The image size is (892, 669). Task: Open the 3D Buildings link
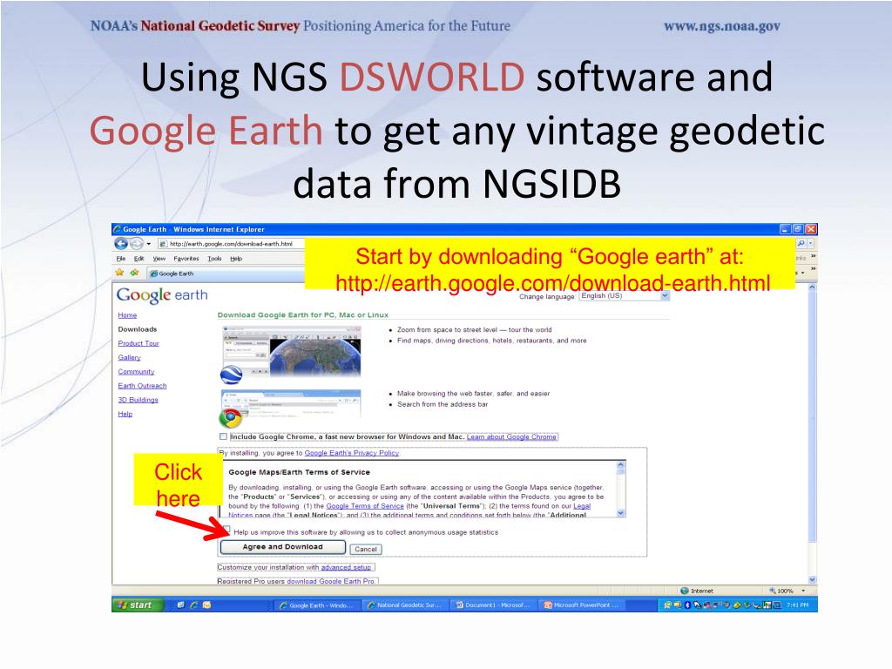[138, 400]
